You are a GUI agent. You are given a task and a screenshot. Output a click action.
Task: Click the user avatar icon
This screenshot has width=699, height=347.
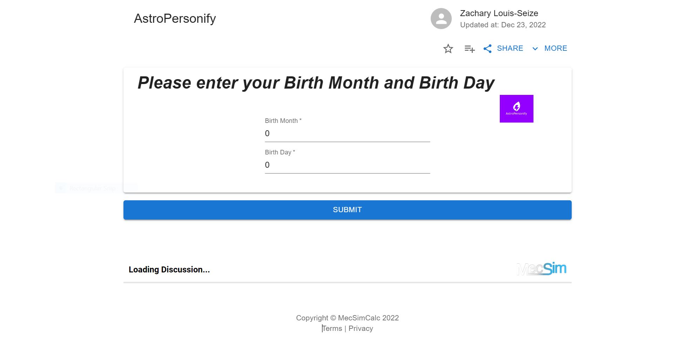click(441, 19)
